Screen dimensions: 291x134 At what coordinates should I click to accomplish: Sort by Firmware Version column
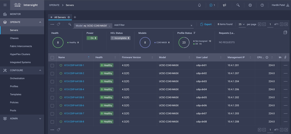click(152, 57)
